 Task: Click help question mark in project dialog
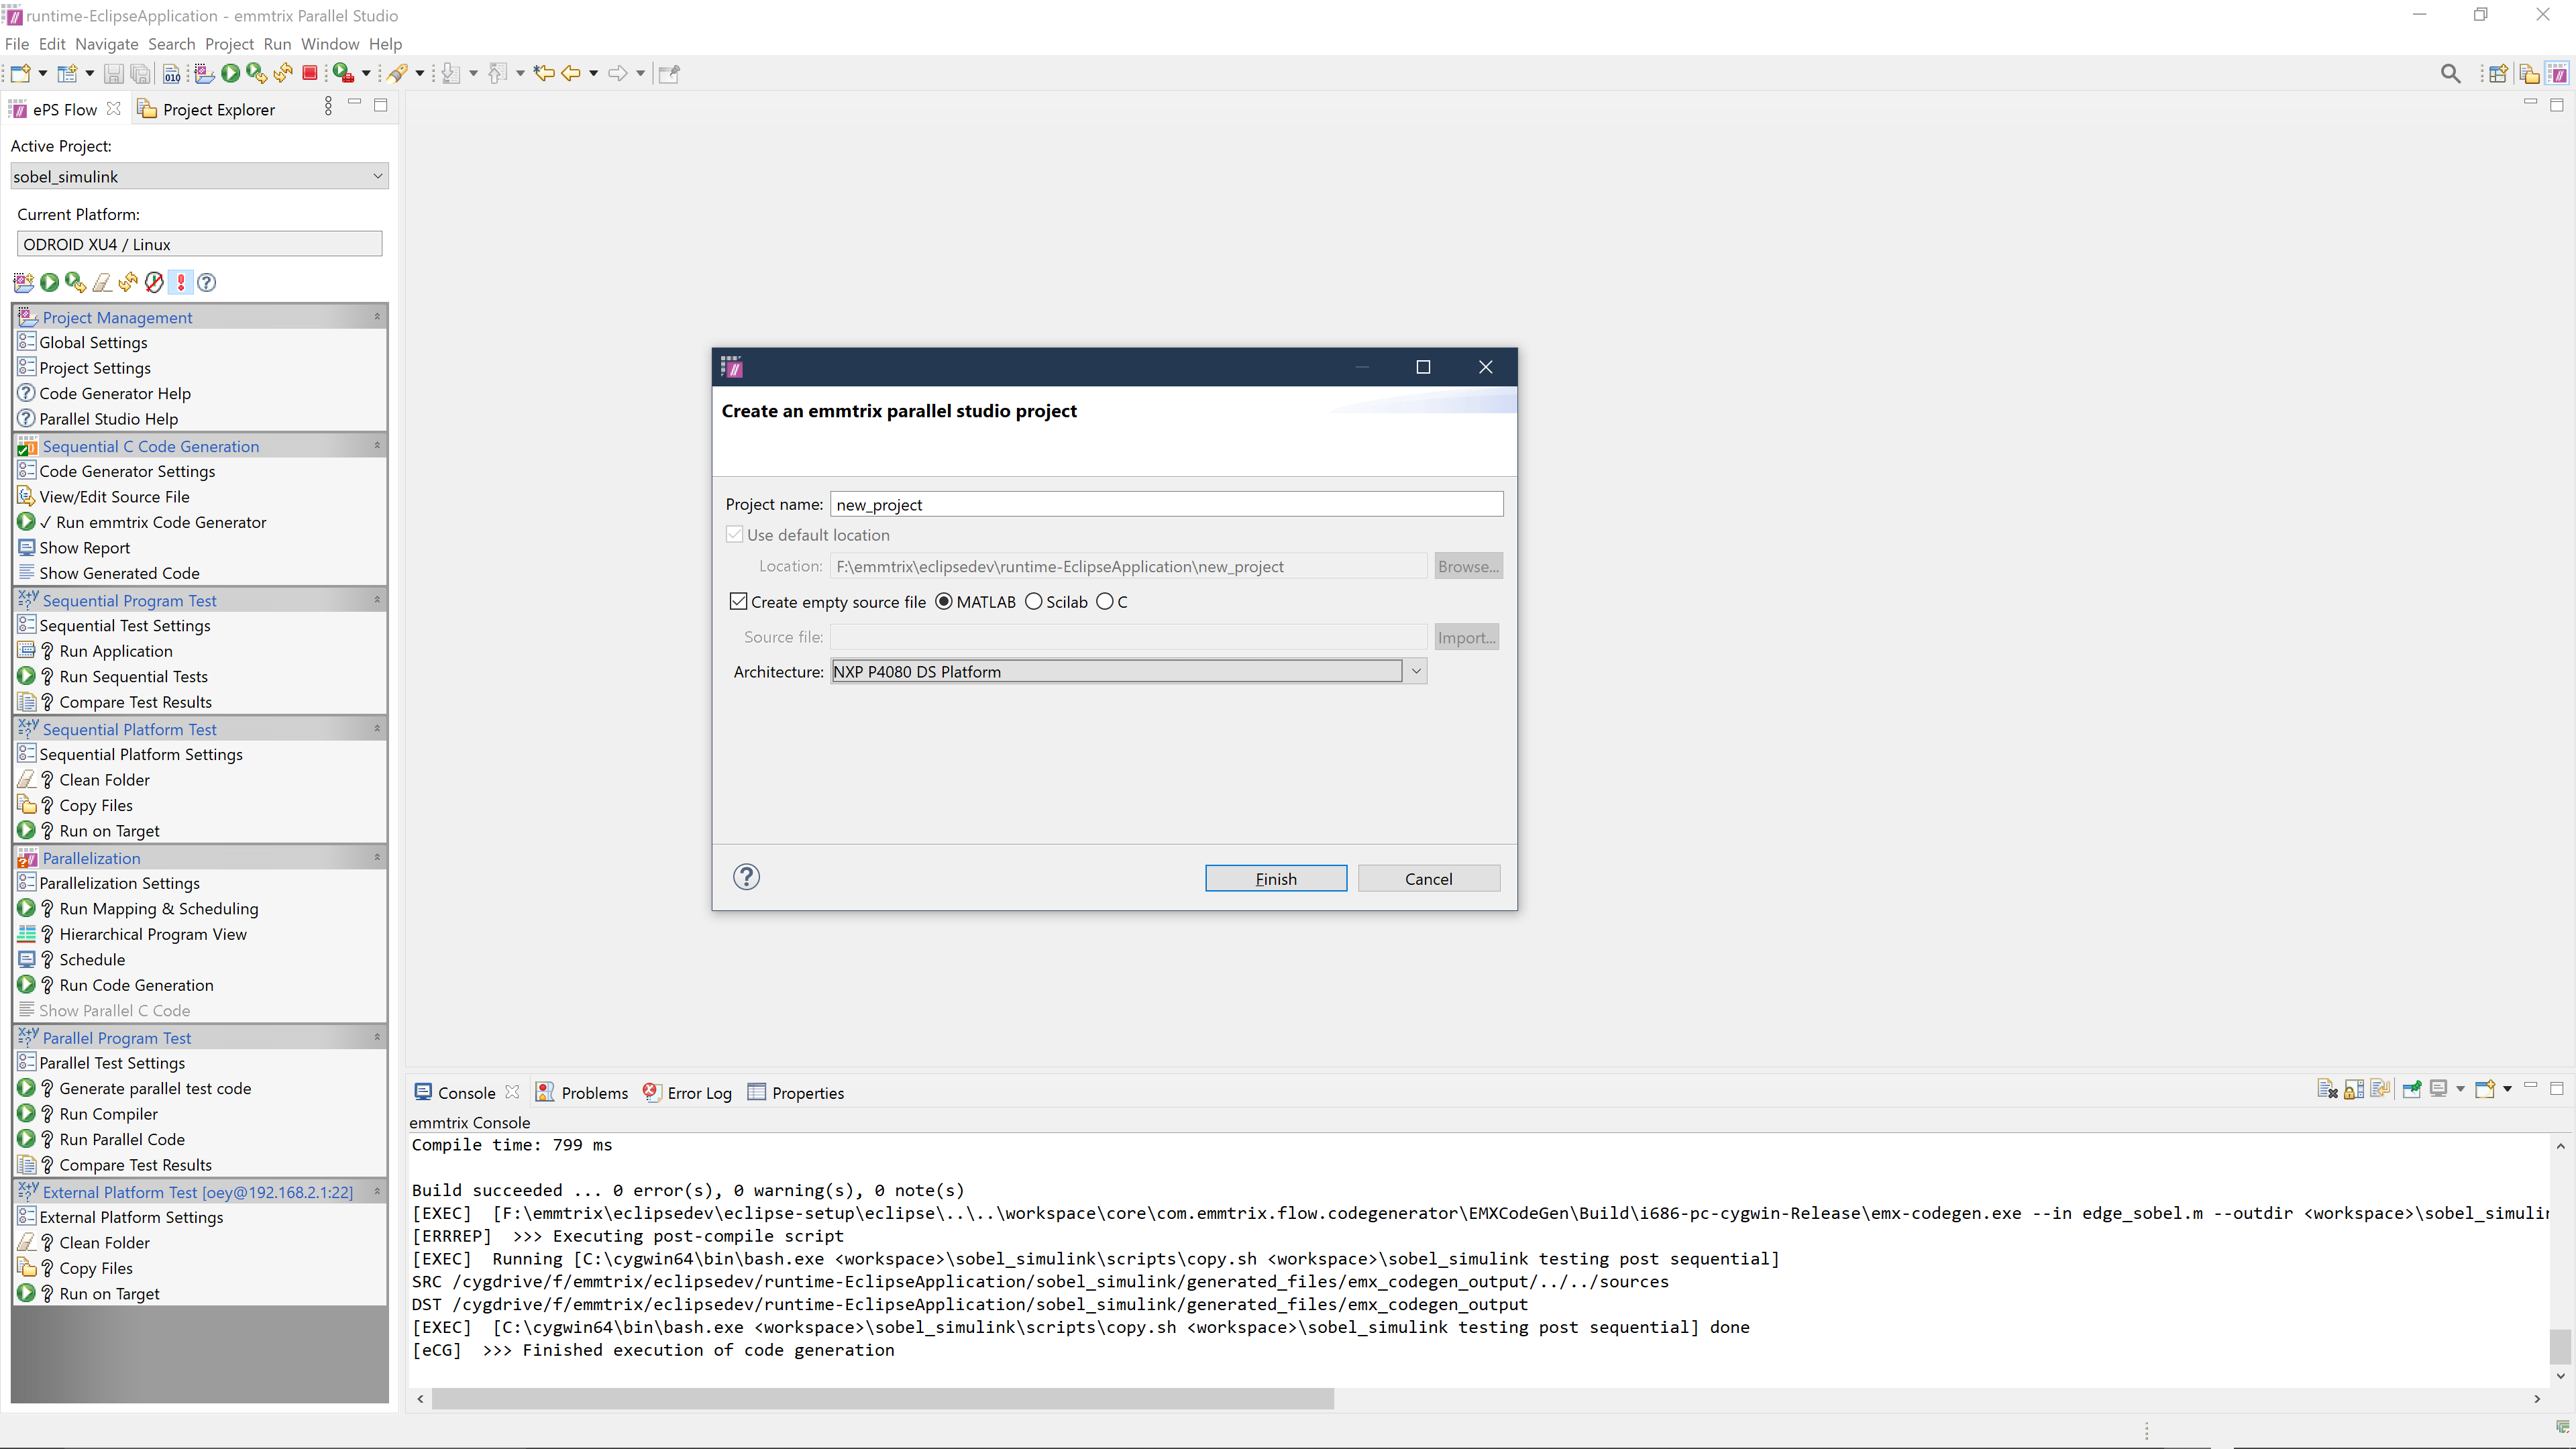(746, 877)
